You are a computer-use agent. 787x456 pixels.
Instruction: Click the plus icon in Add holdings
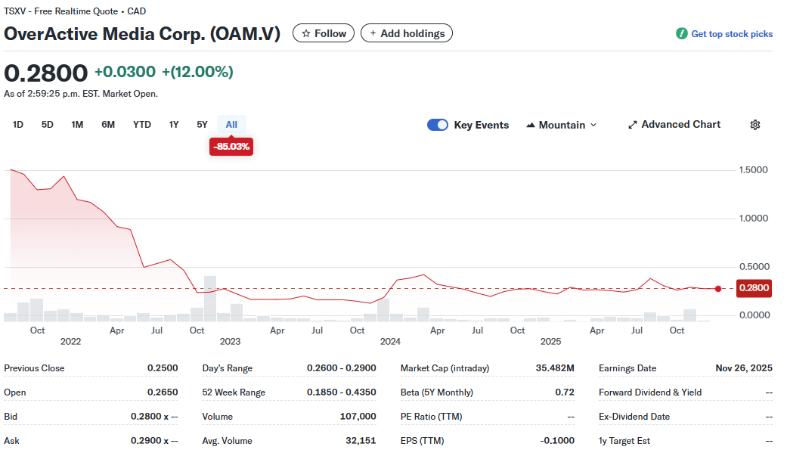point(373,33)
